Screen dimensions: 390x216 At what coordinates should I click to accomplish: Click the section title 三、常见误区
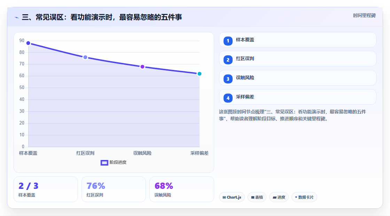point(102,17)
